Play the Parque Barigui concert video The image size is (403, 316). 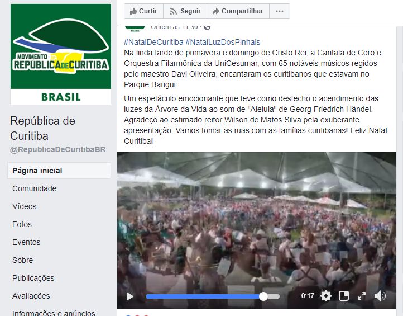(130, 296)
